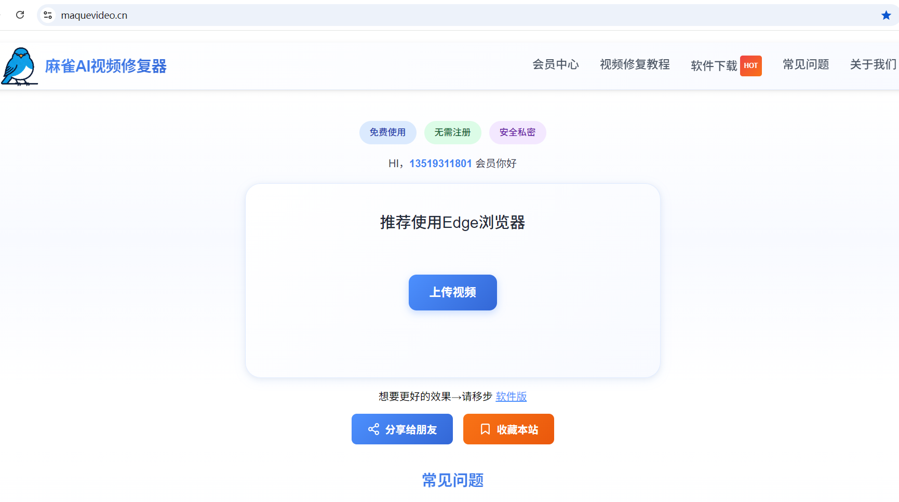
Task: Click the 无需注册 badge
Action: 452,132
